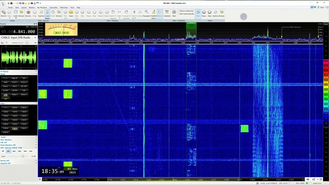Open the Home ribbon tab

pyautogui.click(x=10, y=7)
